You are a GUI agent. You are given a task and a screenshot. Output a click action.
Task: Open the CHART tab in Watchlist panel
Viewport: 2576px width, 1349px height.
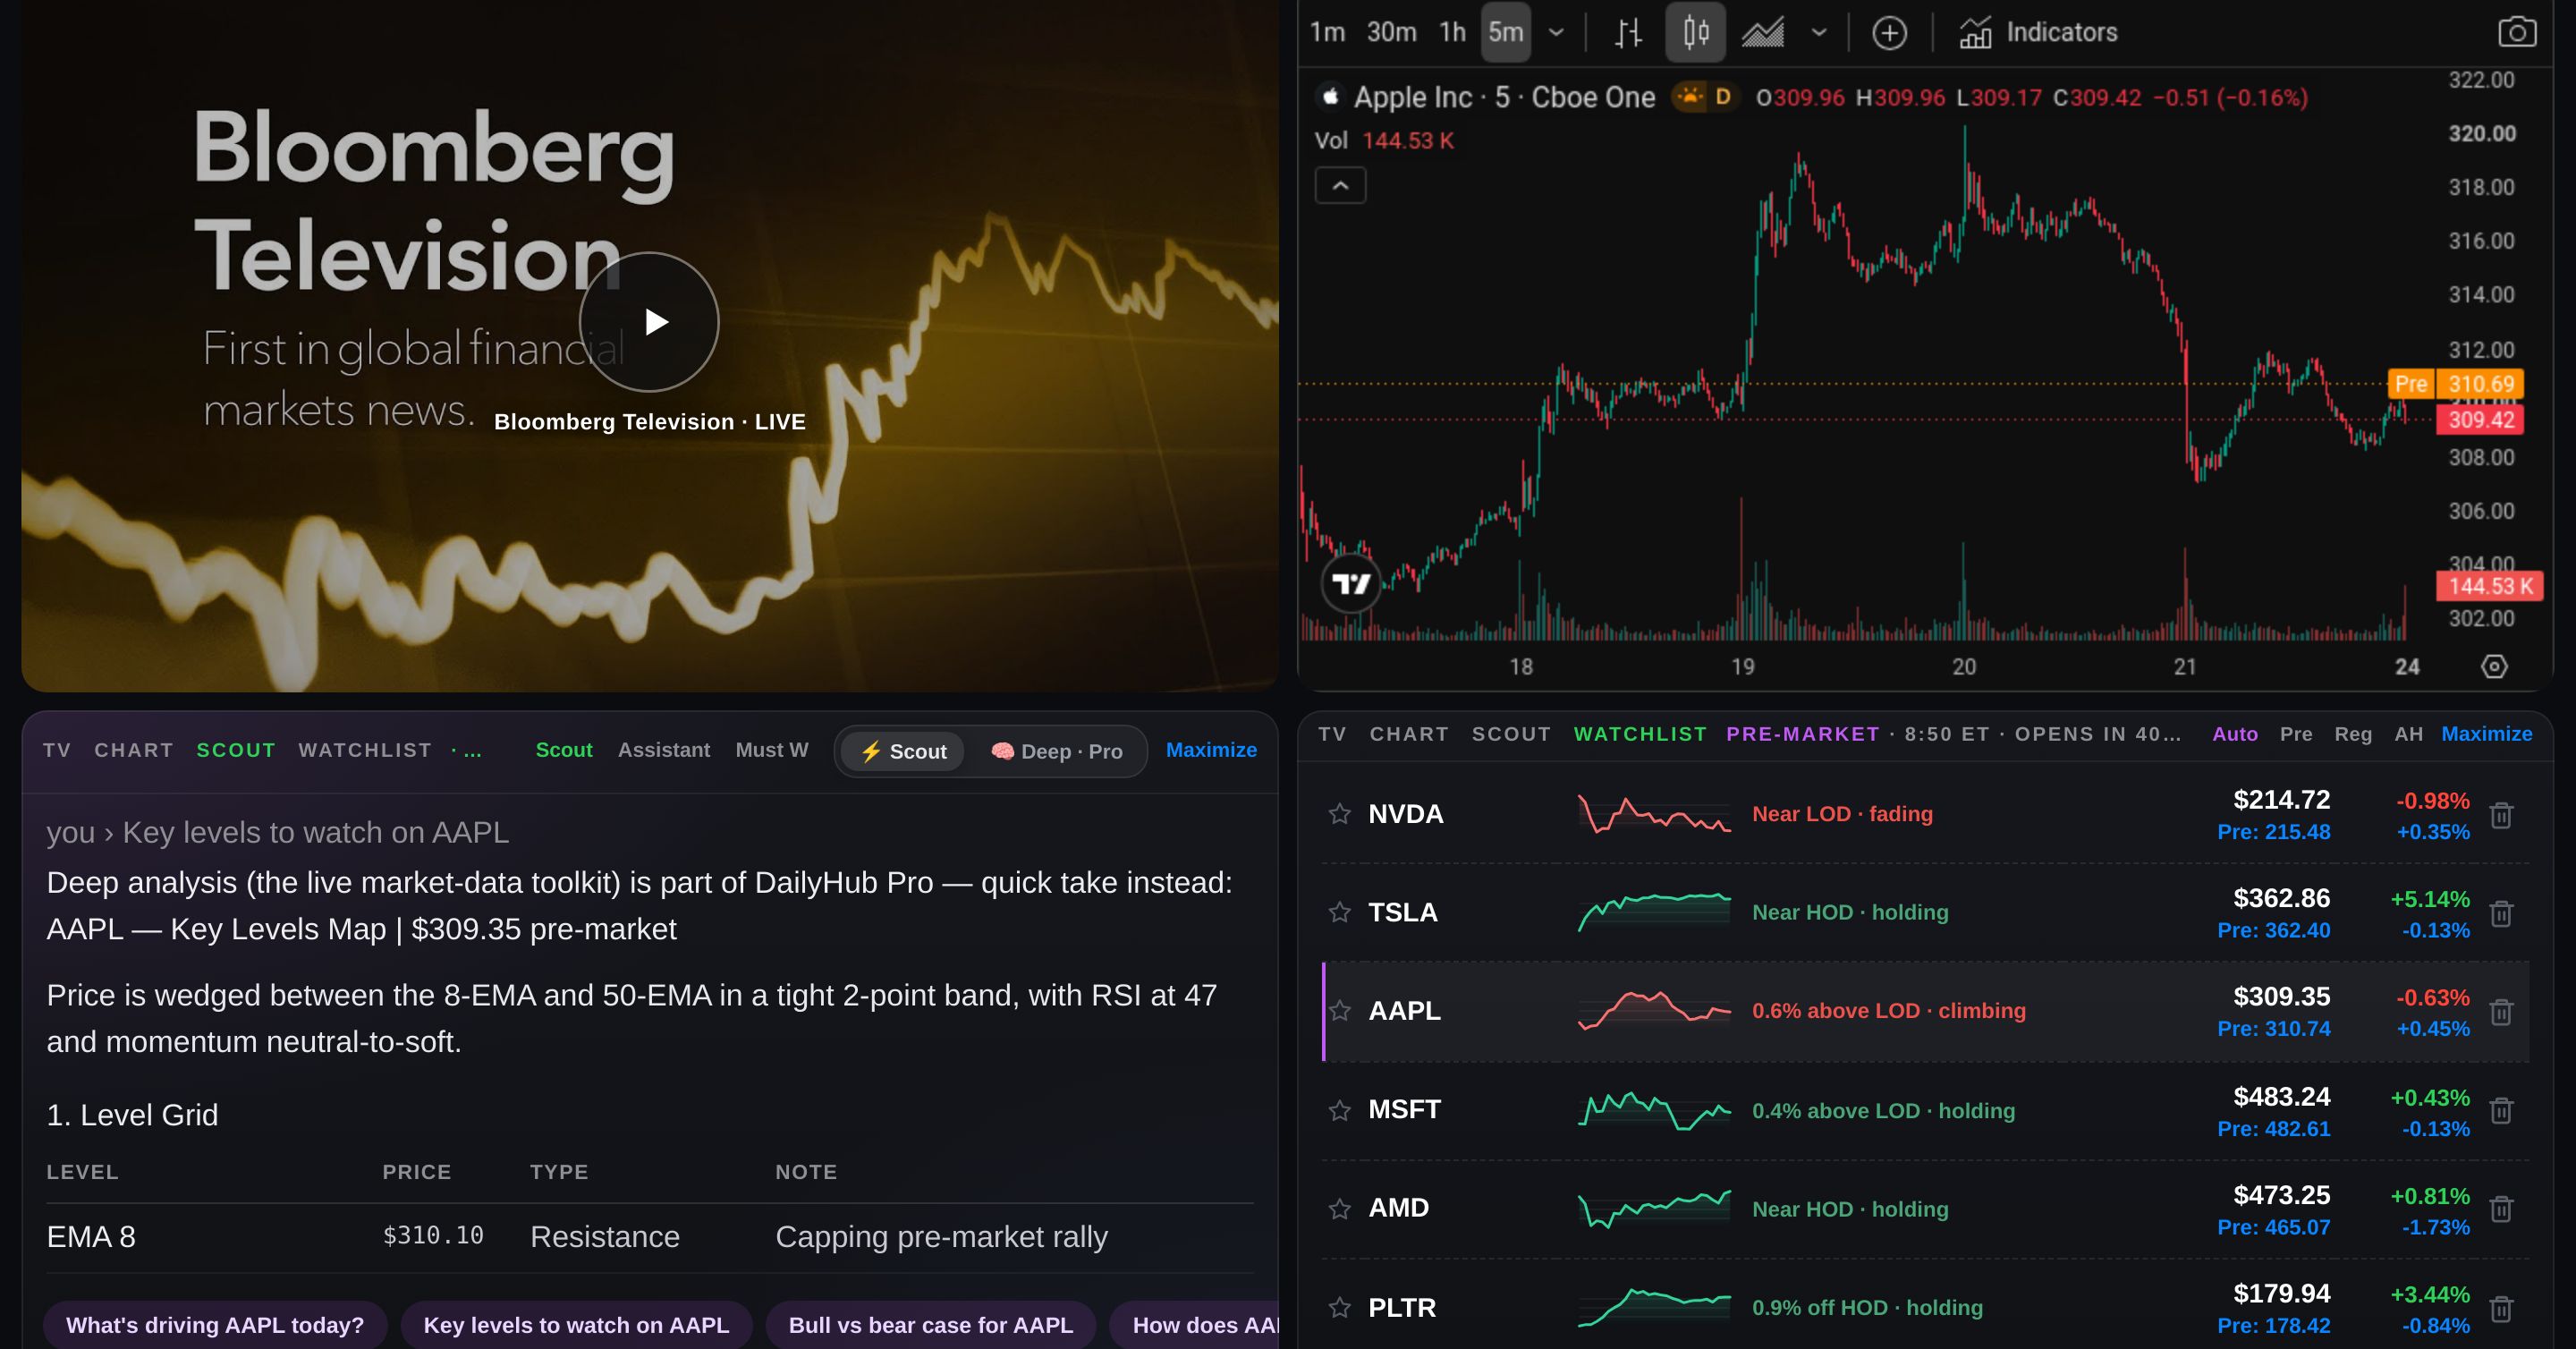click(x=1409, y=734)
